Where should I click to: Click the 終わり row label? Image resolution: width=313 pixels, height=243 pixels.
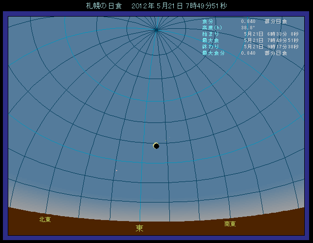click(210, 46)
